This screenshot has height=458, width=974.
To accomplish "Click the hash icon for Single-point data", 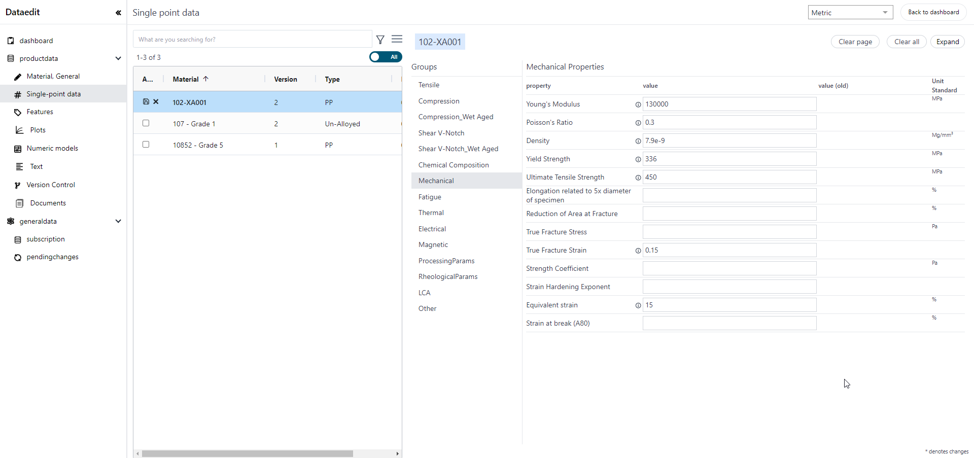I will 18,94.
